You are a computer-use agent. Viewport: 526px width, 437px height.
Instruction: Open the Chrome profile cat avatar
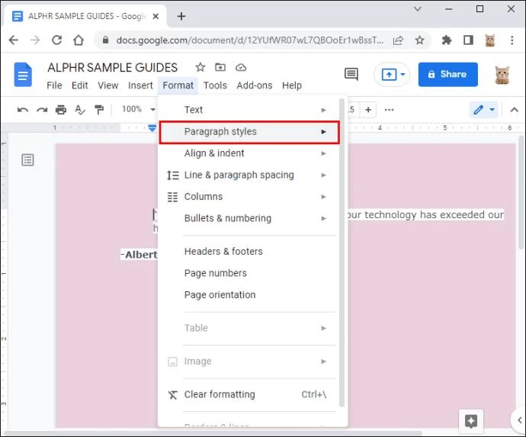click(490, 40)
